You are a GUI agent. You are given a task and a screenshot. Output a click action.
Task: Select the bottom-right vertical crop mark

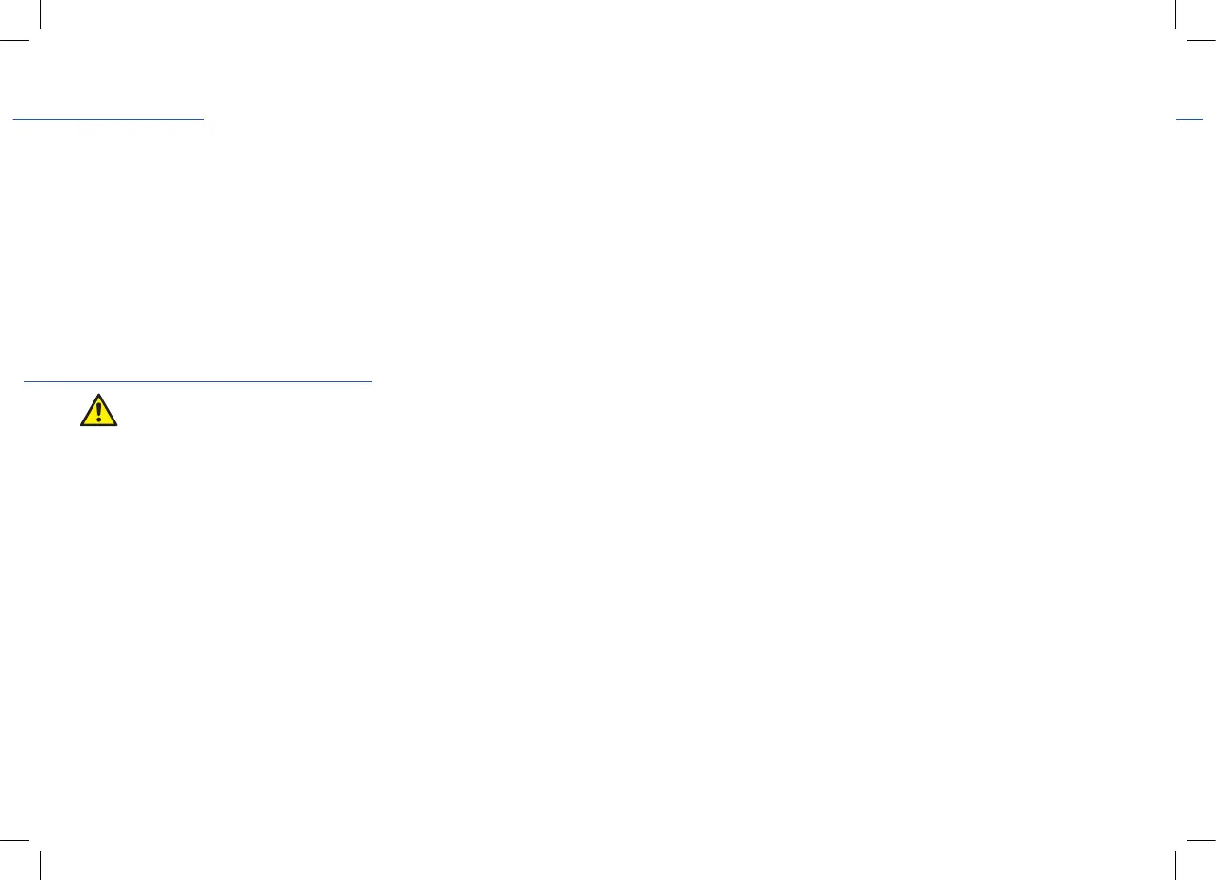[1175, 866]
